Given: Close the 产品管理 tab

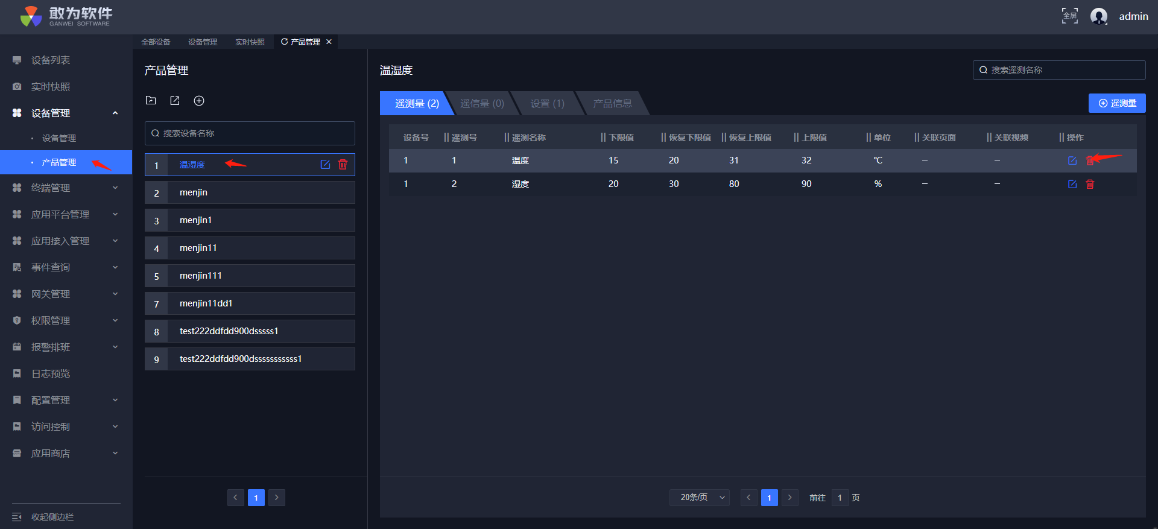Looking at the screenshot, I should (329, 42).
